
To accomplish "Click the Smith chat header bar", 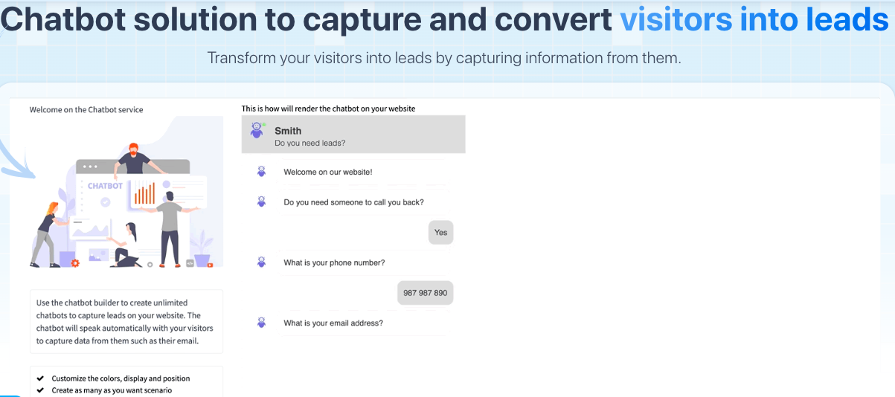I will tap(353, 135).
